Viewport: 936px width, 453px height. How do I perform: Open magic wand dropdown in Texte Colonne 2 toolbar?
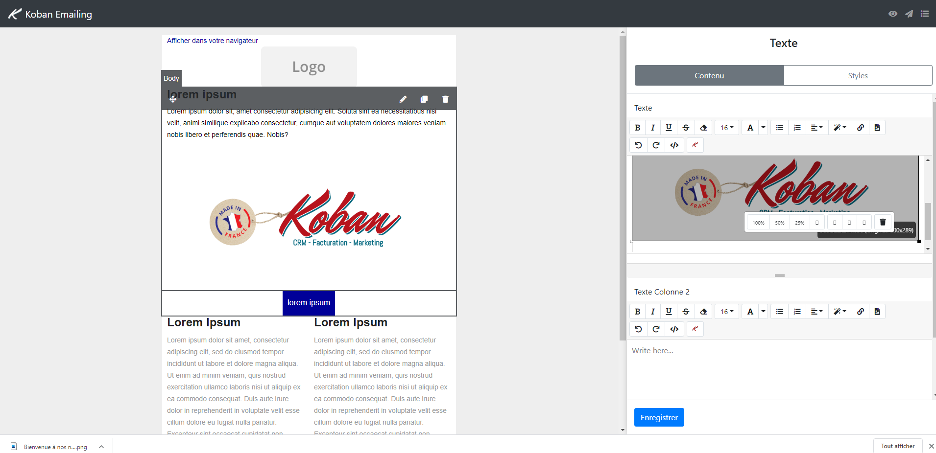point(840,312)
